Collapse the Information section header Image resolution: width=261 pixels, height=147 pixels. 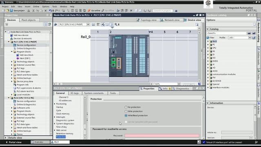click(x=208, y=103)
